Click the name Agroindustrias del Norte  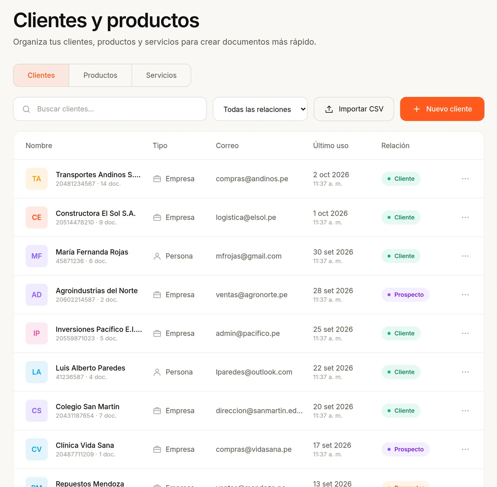(x=97, y=291)
